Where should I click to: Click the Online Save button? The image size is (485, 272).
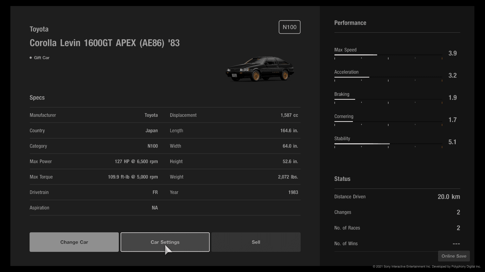tap(454, 256)
